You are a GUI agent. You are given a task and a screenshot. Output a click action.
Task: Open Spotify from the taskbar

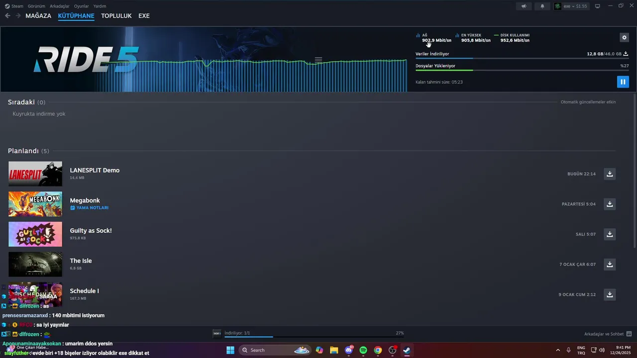click(363, 350)
